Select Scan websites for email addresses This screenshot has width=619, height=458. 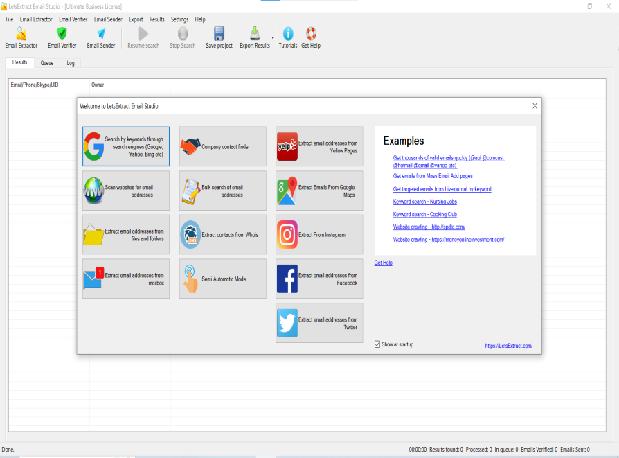tap(126, 191)
